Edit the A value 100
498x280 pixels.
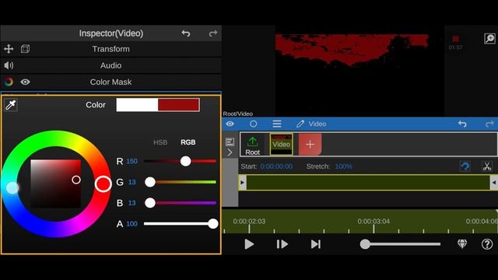(132, 224)
